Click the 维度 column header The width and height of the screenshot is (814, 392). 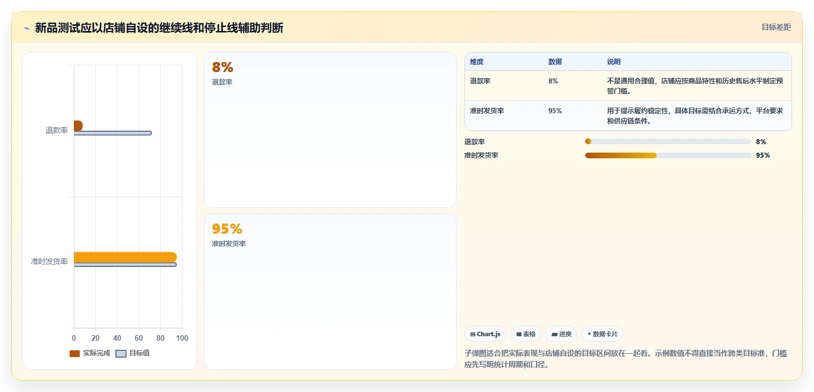pos(477,62)
